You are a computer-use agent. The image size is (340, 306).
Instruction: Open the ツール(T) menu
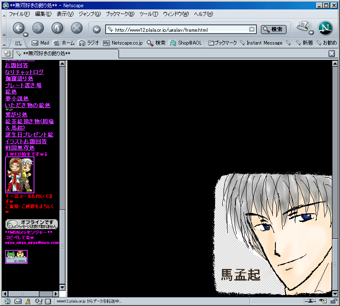pyautogui.click(x=149, y=14)
